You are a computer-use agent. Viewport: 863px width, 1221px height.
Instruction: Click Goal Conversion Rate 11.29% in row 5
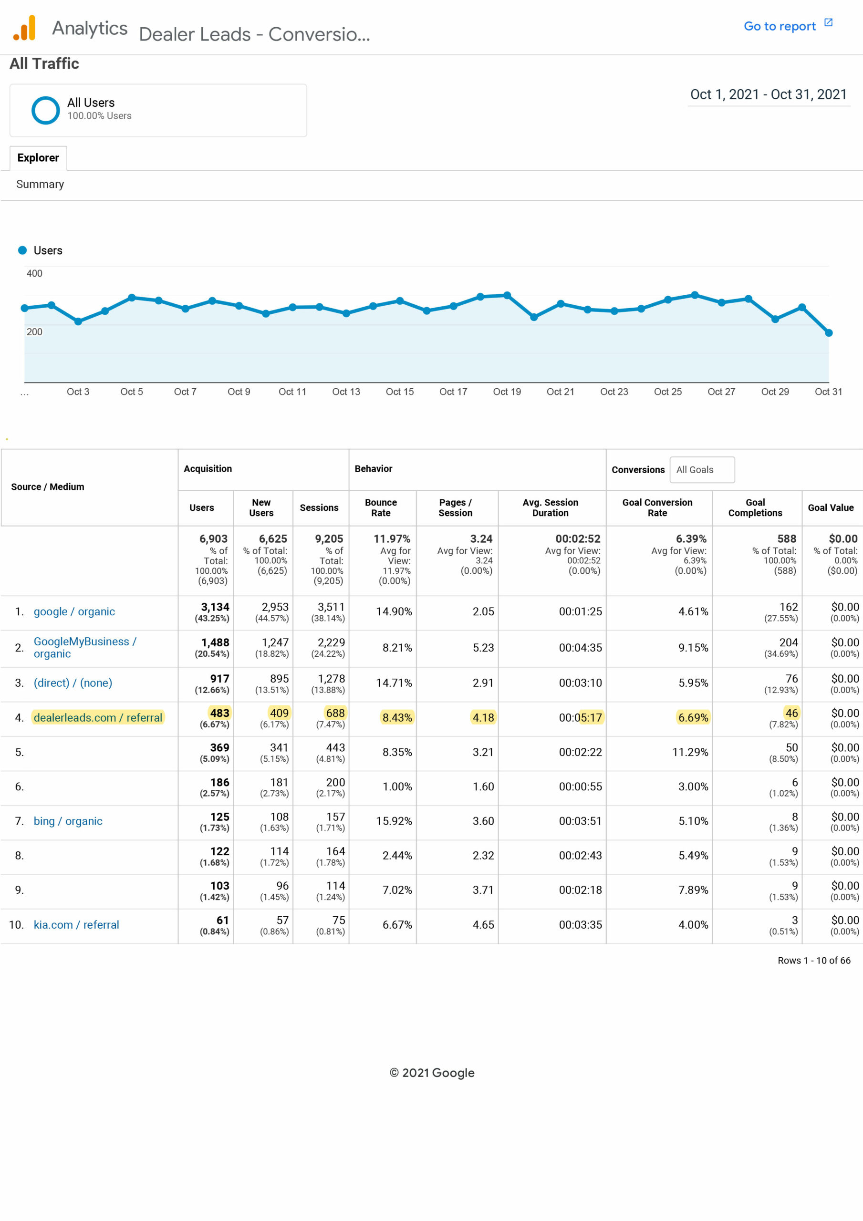tap(690, 753)
